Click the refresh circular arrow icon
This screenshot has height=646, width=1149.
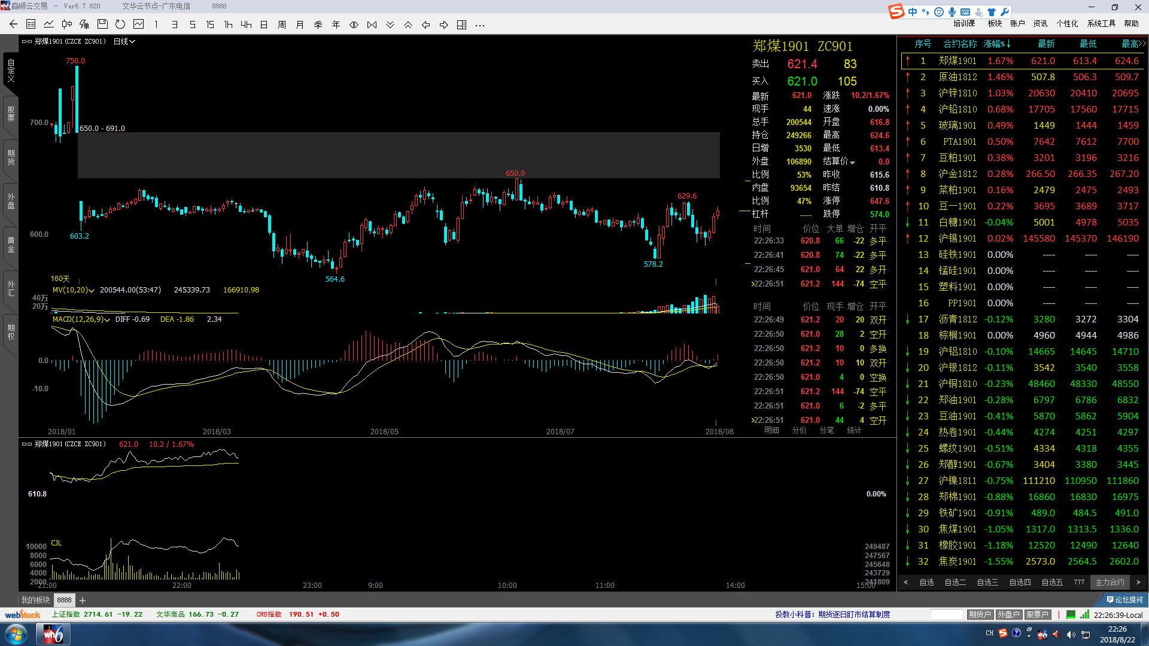[120, 25]
